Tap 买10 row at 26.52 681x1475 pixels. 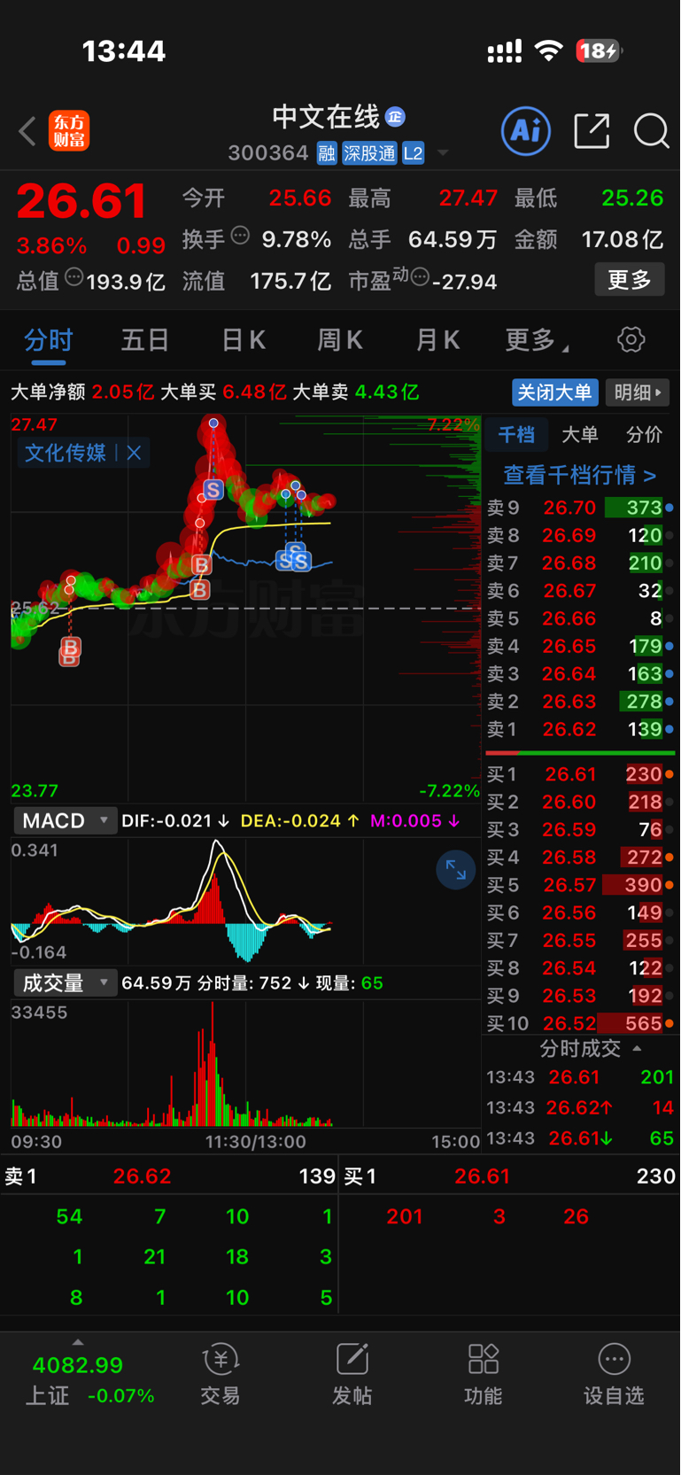point(580,1023)
